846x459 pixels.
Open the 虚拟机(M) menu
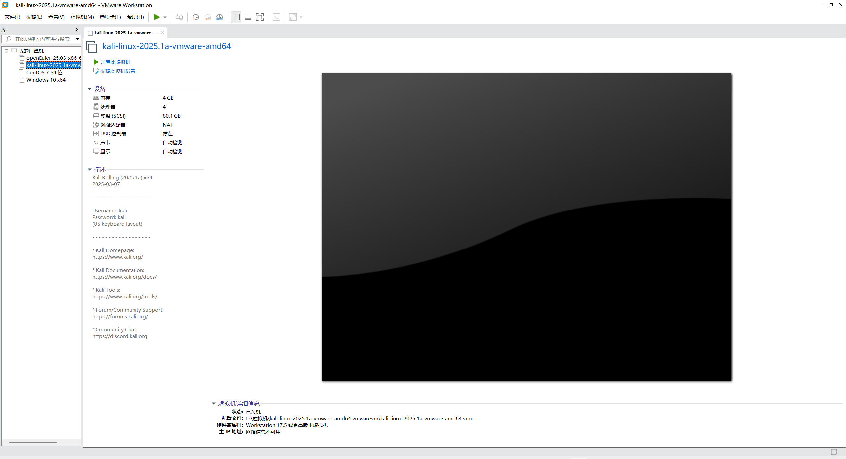[x=82, y=17]
